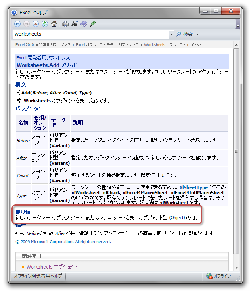Viewport: 251px width, 294px height.
Task: Click the 検索 search button
Action: pos(185,34)
